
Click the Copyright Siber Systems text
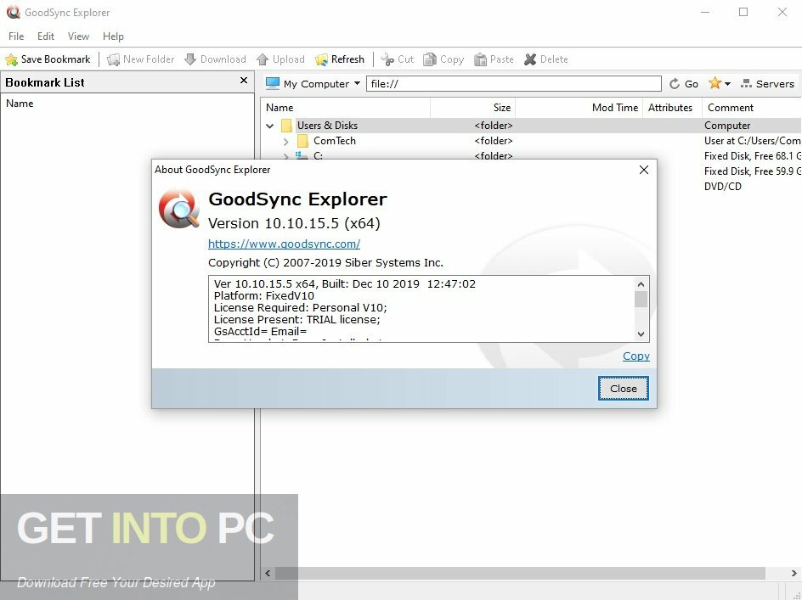coord(325,263)
